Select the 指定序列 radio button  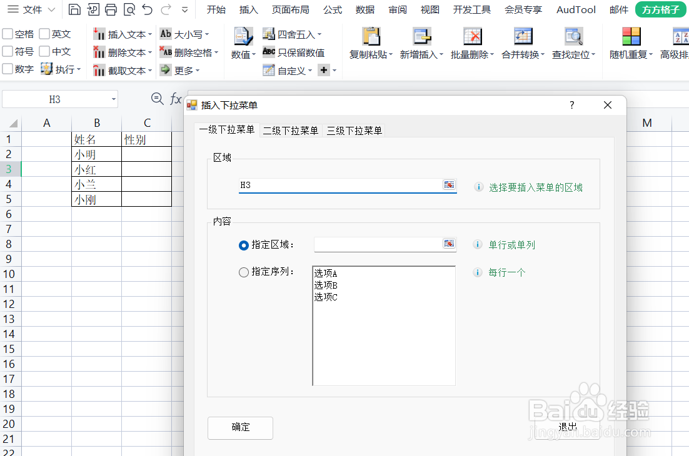pyautogui.click(x=243, y=272)
